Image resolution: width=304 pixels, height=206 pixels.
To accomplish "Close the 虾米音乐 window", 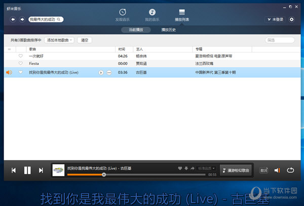I will pyautogui.click(x=296, y=7).
